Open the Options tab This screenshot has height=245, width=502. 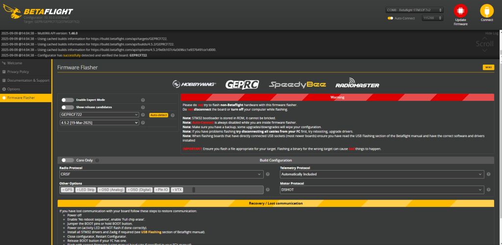pyautogui.click(x=26, y=89)
